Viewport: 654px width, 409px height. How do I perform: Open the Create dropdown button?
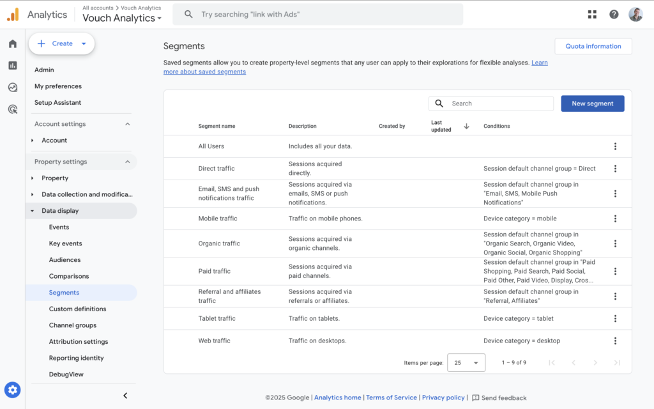tap(62, 44)
